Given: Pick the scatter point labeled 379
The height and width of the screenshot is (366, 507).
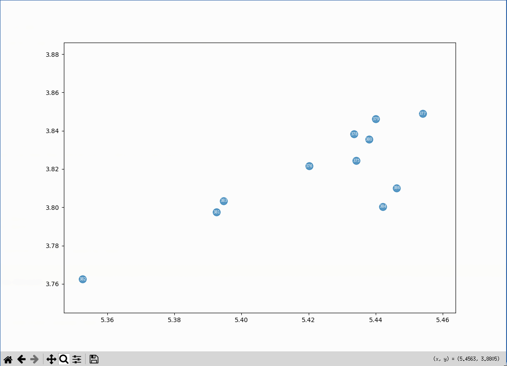Looking at the screenshot, I should [376, 119].
